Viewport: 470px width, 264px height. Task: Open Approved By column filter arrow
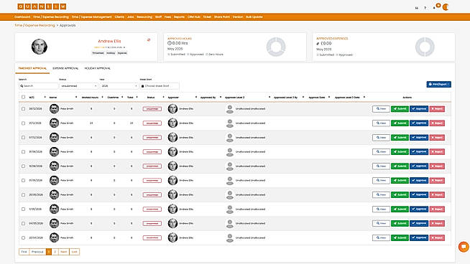221,97
